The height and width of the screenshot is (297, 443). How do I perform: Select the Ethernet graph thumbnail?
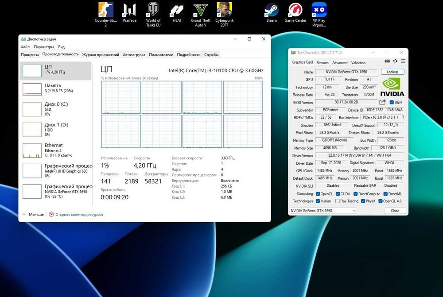[32, 150]
